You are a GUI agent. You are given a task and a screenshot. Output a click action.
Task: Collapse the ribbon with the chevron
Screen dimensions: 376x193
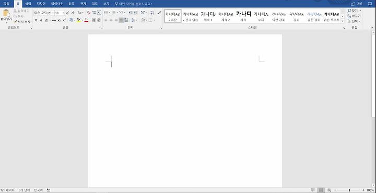[372, 28]
